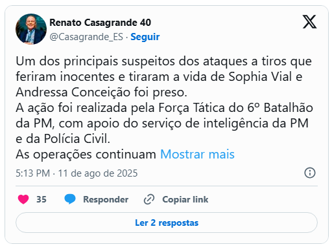Click the chain link copy icon
This screenshot has width=332, height=251.
(x=149, y=199)
